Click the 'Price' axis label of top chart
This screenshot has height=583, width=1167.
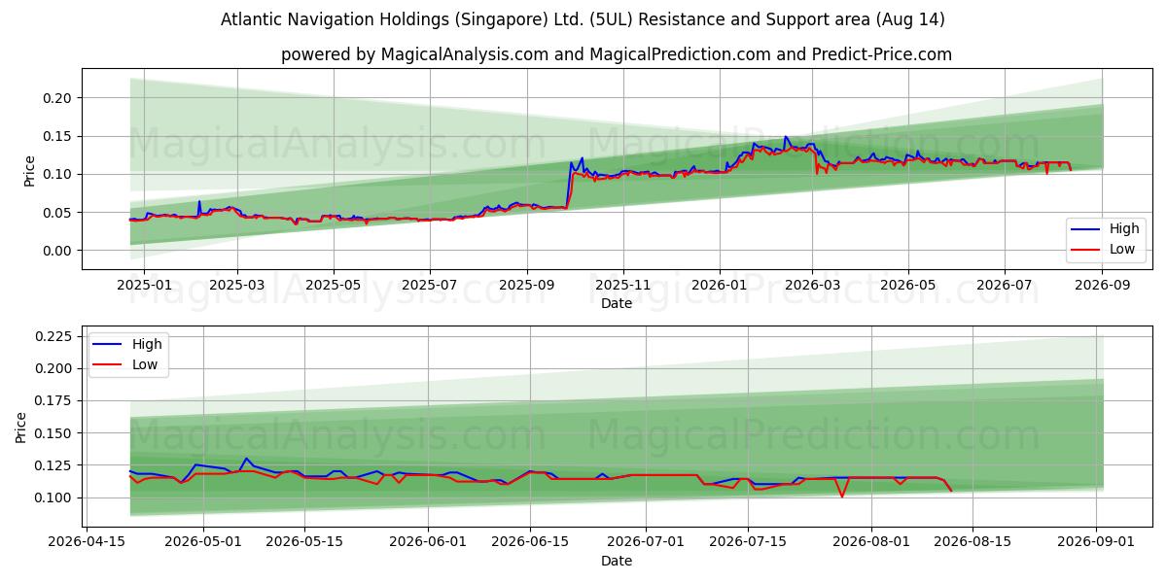coord(29,170)
